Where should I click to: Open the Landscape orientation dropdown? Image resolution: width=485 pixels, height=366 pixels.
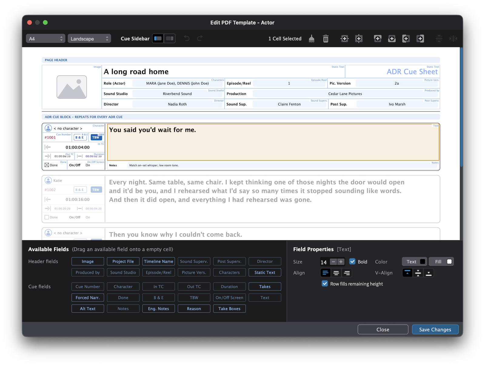coord(89,38)
